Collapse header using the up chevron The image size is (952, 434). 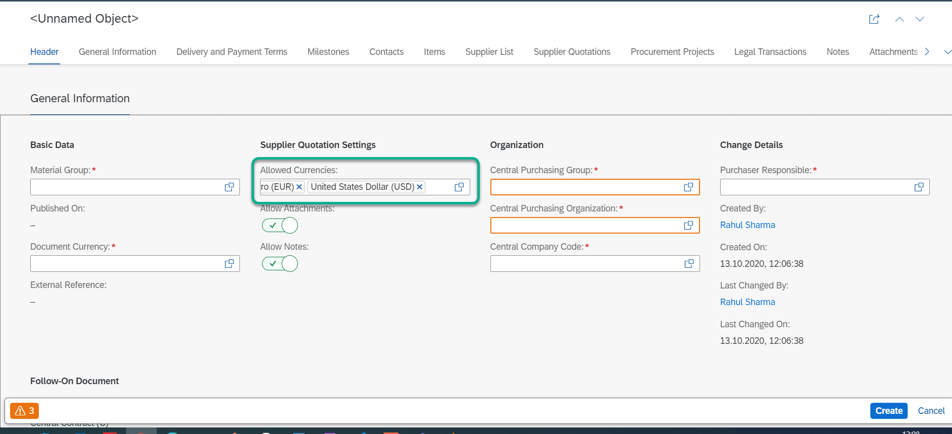point(899,19)
